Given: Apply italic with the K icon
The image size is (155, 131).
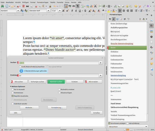Looking at the screenshot, I should coord(76,11).
